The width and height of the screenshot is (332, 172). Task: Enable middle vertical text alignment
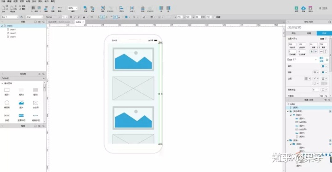click(115, 17)
